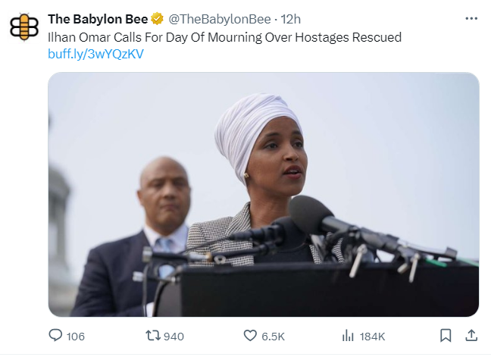Click the 106 replies count

coord(76,337)
